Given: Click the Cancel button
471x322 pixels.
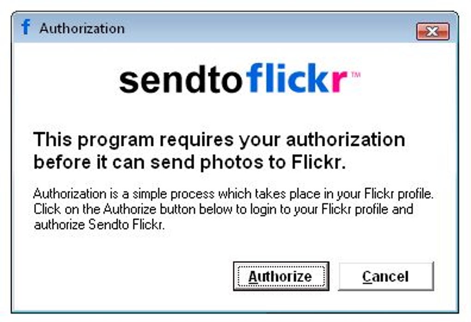Looking at the screenshot, I should click(386, 276).
